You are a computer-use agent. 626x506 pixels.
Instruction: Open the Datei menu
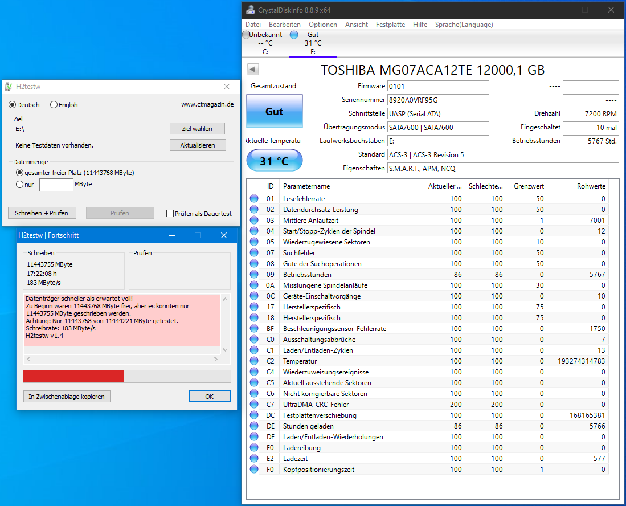click(253, 25)
